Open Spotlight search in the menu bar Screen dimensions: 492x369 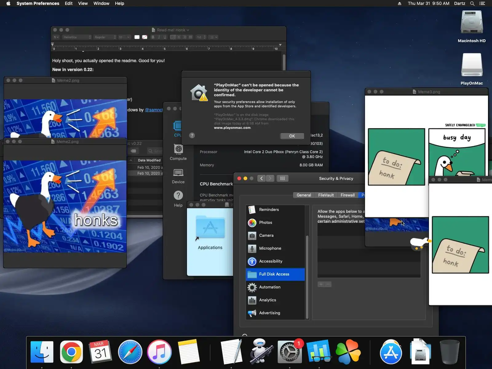pos(472,3)
